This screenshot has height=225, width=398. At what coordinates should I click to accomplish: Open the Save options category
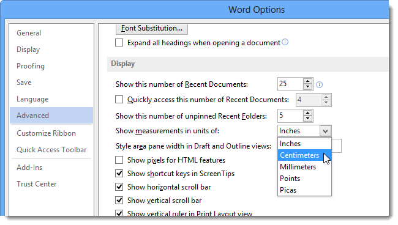pyautogui.click(x=51, y=83)
